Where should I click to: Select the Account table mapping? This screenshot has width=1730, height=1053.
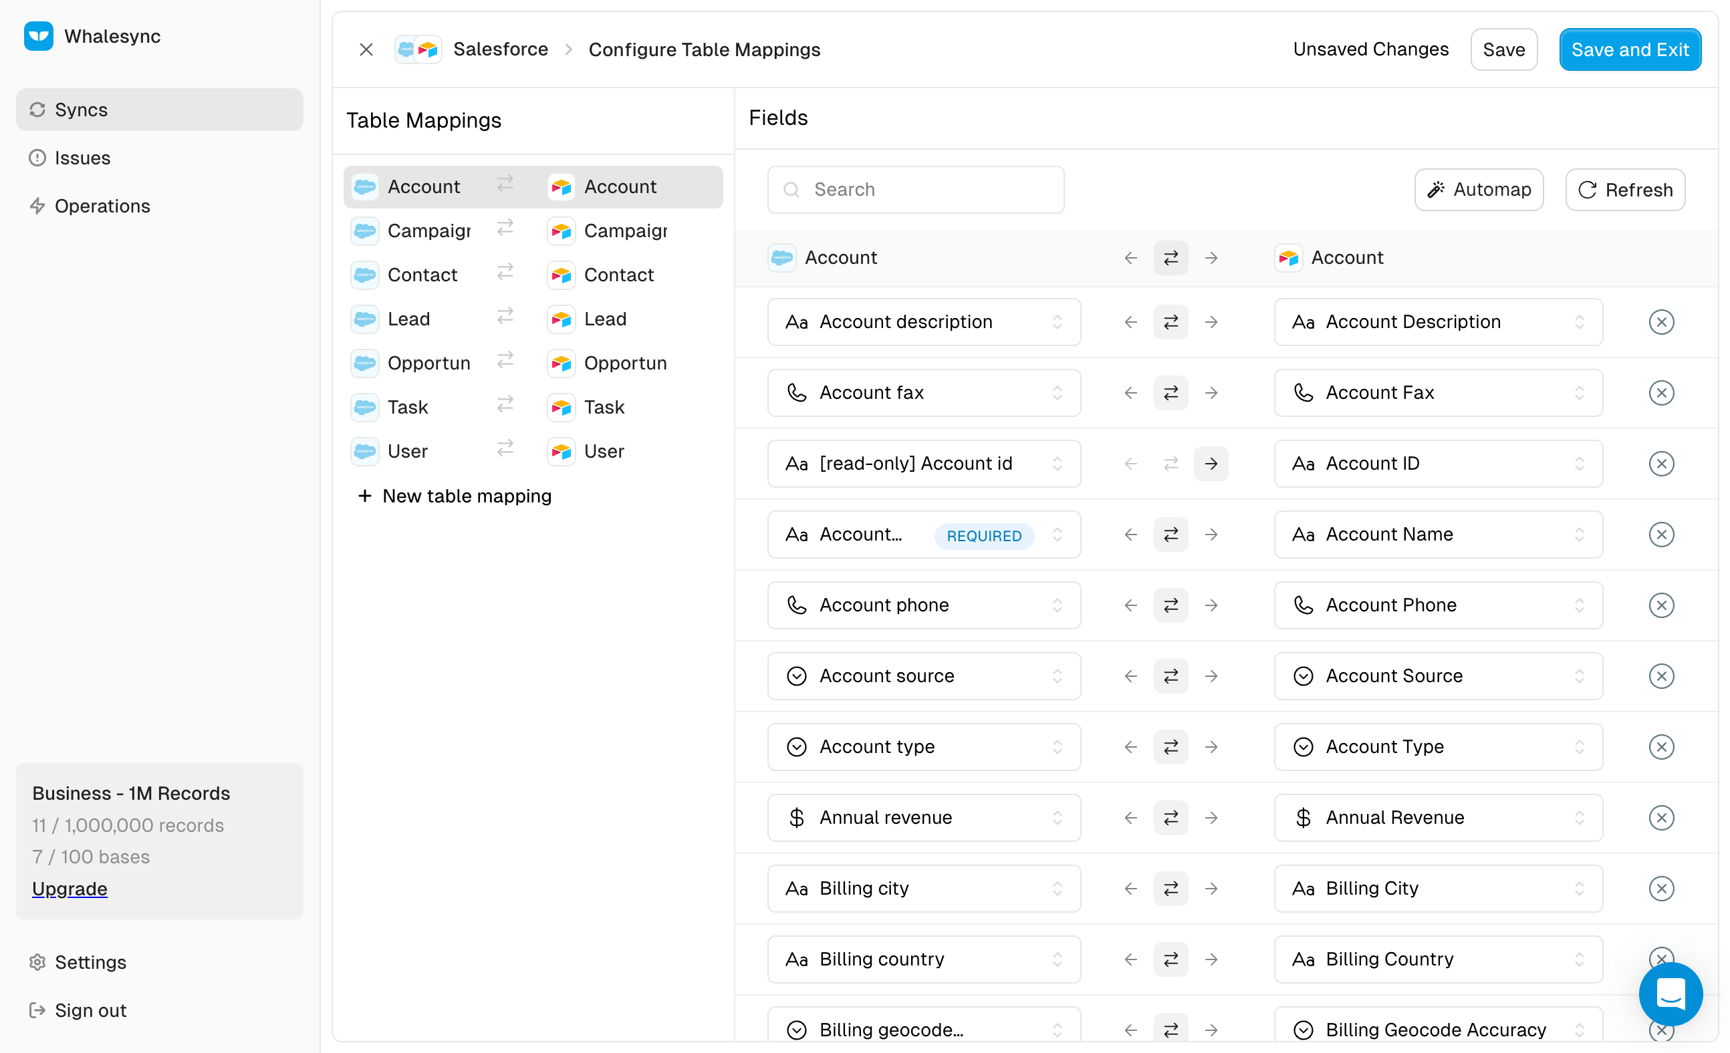pyautogui.click(x=533, y=186)
